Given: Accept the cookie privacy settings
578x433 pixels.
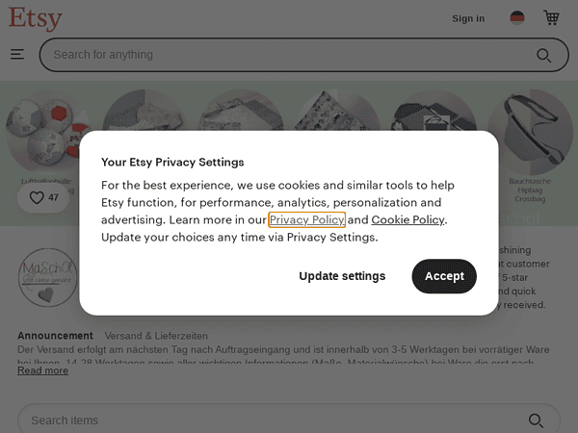Looking at the screenshot, I should (x=444, y=276).
